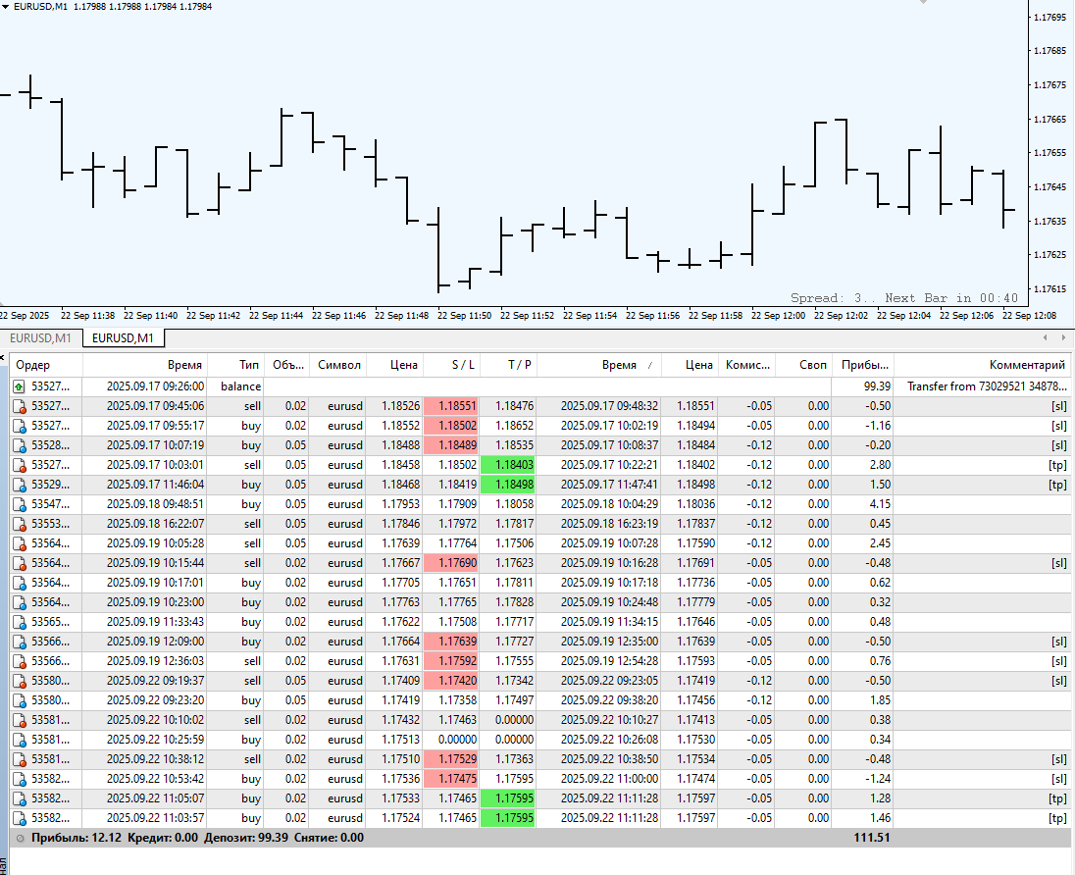This screenshot has height=875, width=1075.
Task: Click the comment 'Transfer from 73029521 34878...'
Action: [988, 386]
